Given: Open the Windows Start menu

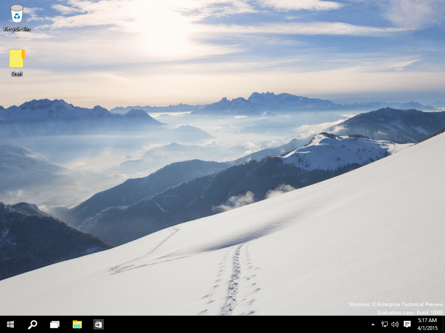Looking at the screenshot, I should pyautogui.click(x=10, y=324).
